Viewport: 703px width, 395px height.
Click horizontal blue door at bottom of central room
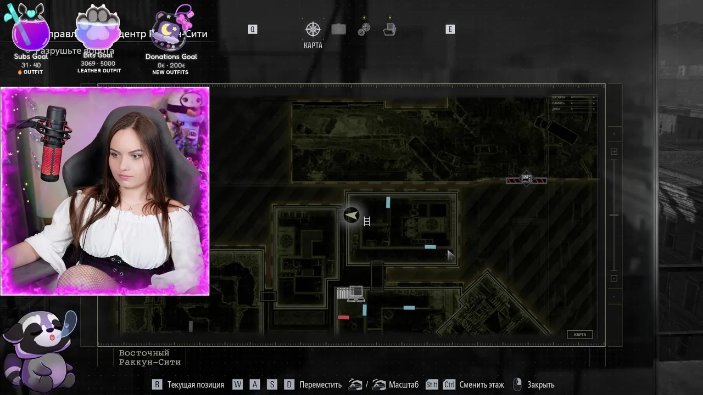pyautogui.click(x=430, y=247)
